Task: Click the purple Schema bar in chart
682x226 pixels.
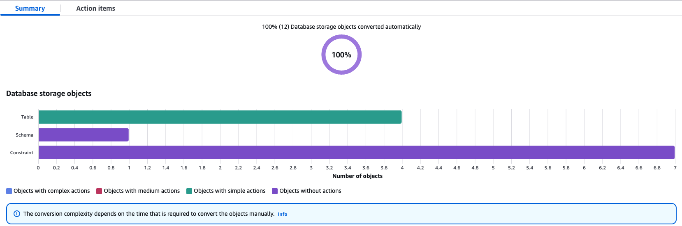Action: [84, 135]
